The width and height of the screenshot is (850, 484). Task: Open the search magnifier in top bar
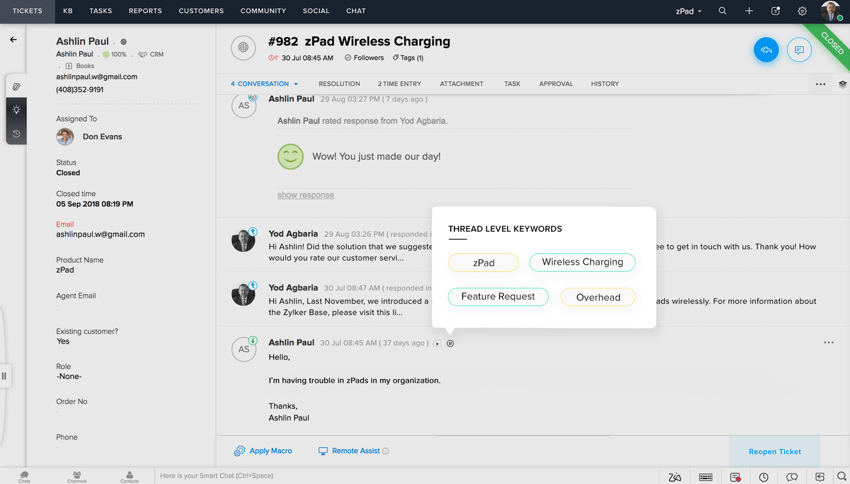[x=722, y=11]
